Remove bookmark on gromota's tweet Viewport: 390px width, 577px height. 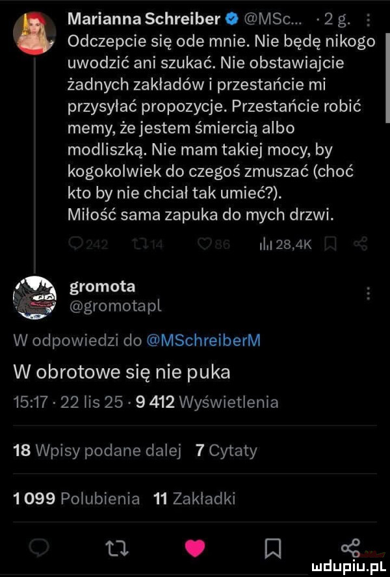(x=272, y=548)
